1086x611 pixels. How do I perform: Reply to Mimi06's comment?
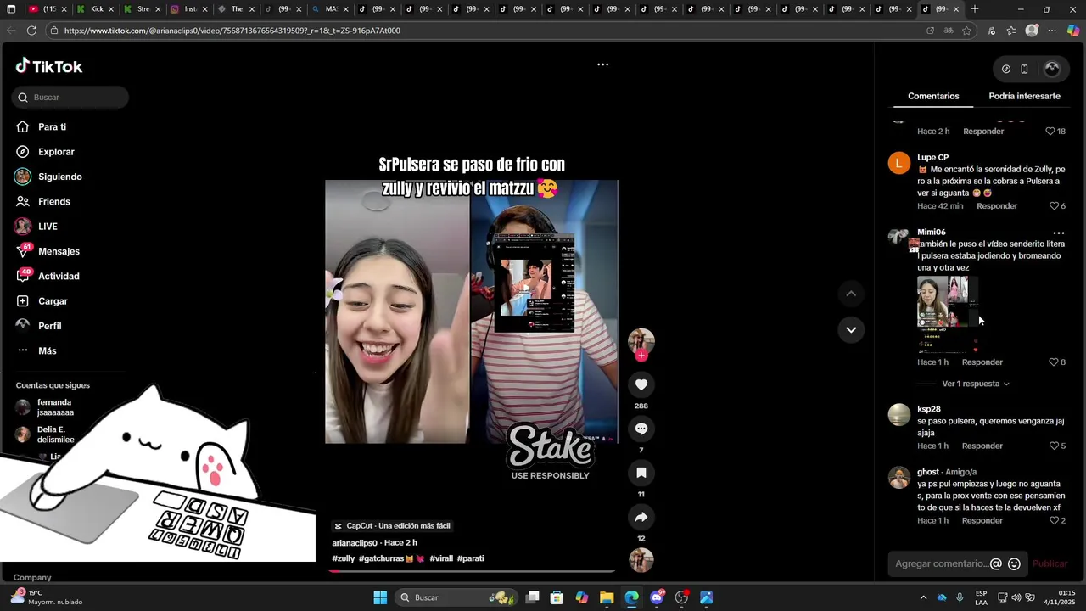[x=982, y=362]
